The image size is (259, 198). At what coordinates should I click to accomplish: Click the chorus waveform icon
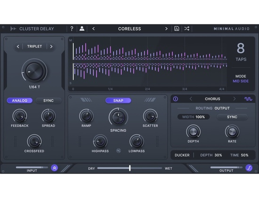tap(248, 99)
